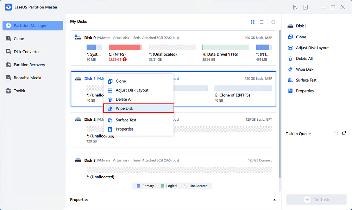The width and height of the screenshot is (352, 210).
Task: Select the H: Data Drive partition
Action: 226,47
